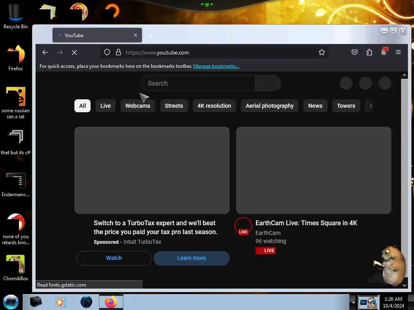
Task: Open the EarthCam Live: Times Square in 4K title
Action: click(306, 223)
